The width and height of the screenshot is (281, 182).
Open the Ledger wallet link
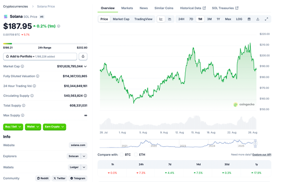(x=74, y=167)
